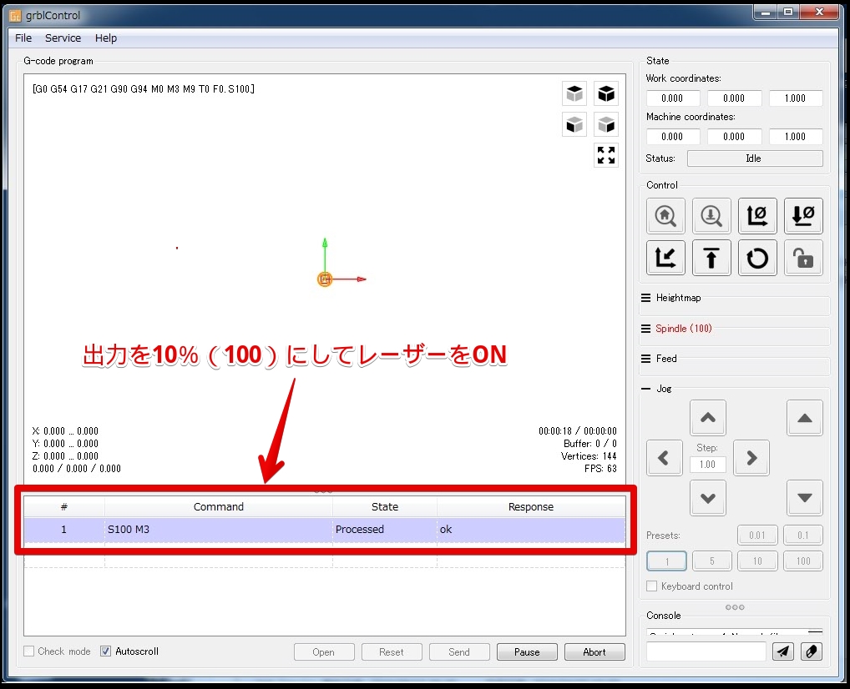Click the console command input field
The image size is (850, 689).
coord(706,651)
